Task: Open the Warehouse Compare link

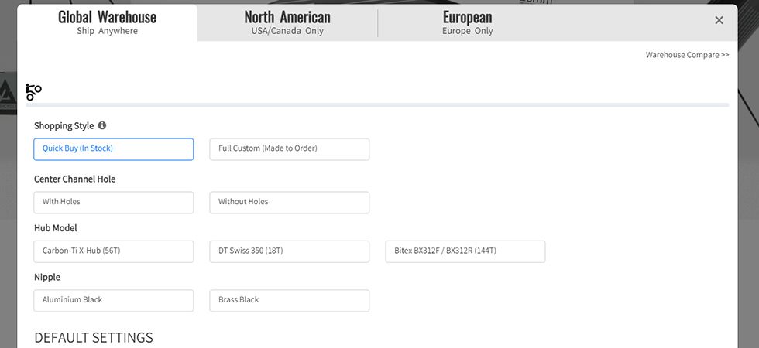Action: 687,55
